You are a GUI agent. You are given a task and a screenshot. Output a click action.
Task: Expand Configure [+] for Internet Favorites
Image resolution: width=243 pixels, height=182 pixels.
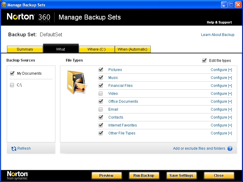pos(221,125)
